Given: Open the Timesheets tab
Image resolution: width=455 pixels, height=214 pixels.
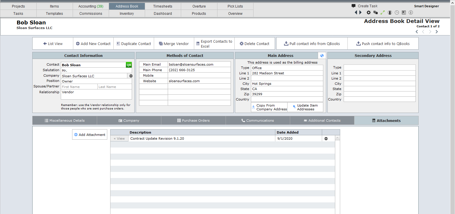Looking at the screenshot, I should (163, 6).
